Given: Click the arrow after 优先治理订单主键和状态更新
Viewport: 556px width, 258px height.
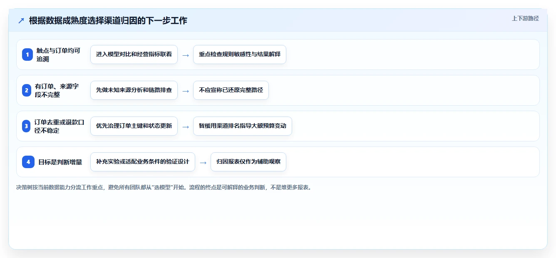Looking at the screenshot, I should tap(186, 127).
